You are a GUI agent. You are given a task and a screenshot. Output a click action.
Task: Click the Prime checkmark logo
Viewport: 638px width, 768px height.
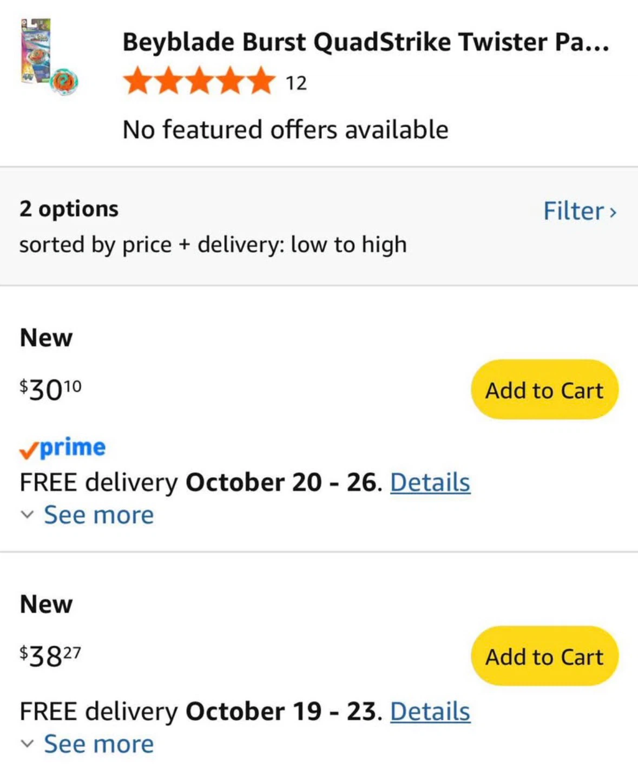[x=63, y=448]
